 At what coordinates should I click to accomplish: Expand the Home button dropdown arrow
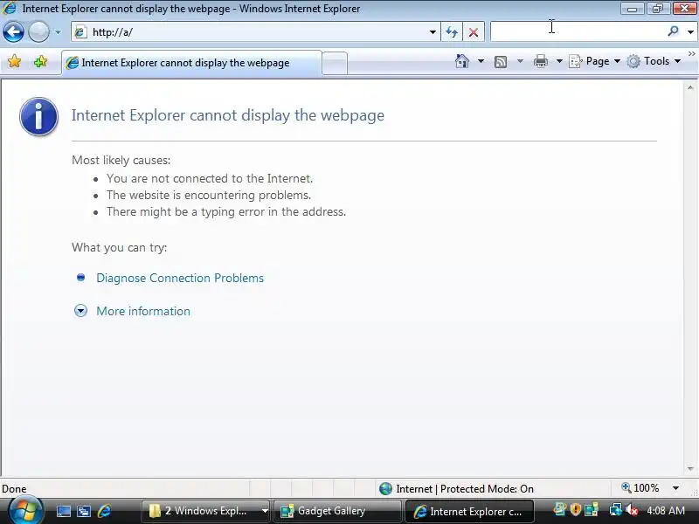(x=481, y=61)
